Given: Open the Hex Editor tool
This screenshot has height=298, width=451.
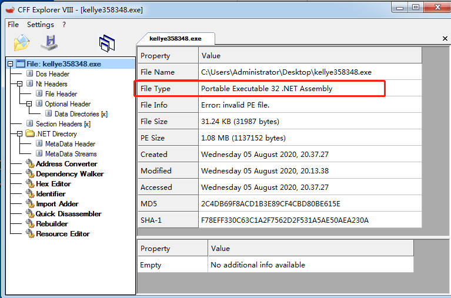Looking at the screenshot, I should (53, 184).
